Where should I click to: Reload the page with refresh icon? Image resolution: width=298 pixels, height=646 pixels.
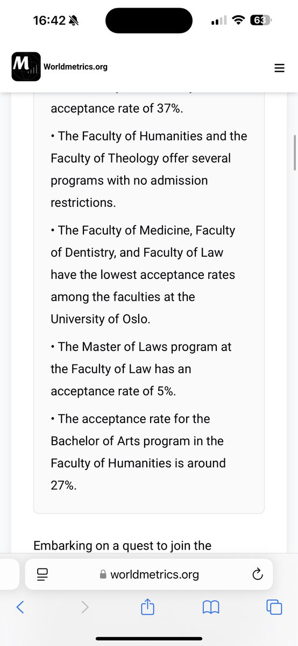click(x=257, y=574)
